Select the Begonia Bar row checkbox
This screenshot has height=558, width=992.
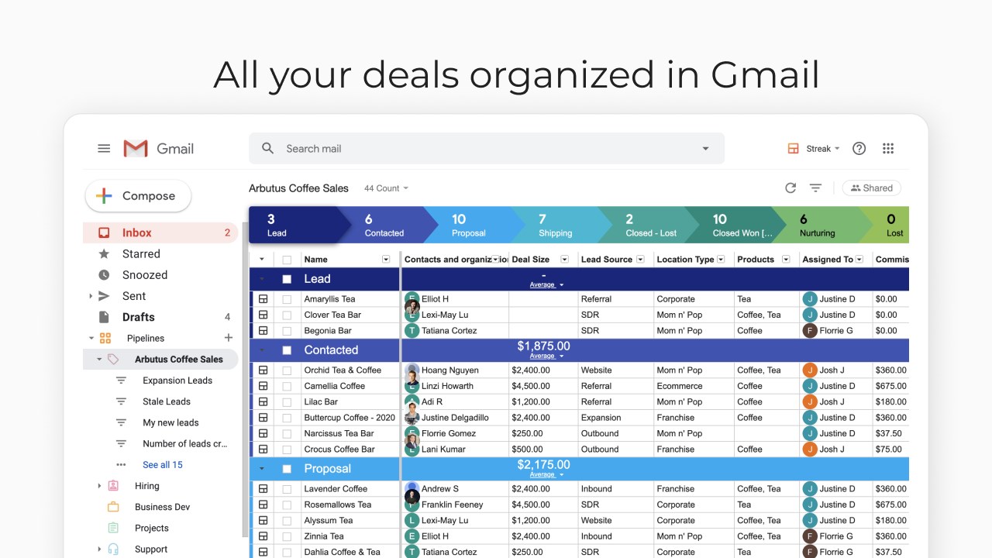click(x=287, y=331)
